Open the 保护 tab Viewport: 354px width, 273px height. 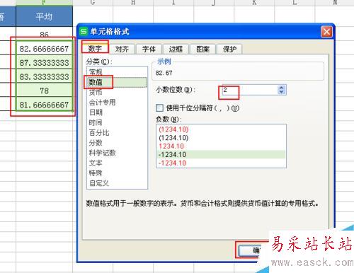[229, 49]
